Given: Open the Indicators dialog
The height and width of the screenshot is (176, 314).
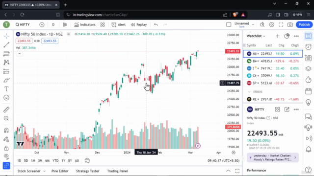Looking at the screenshot, I should click(x=85, y=24).
